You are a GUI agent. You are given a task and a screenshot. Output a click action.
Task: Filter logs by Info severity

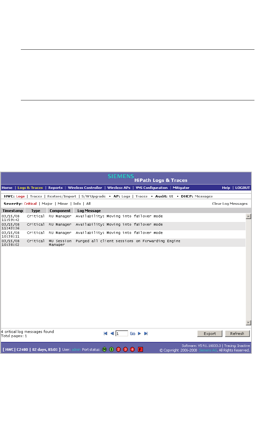[77, 203]
